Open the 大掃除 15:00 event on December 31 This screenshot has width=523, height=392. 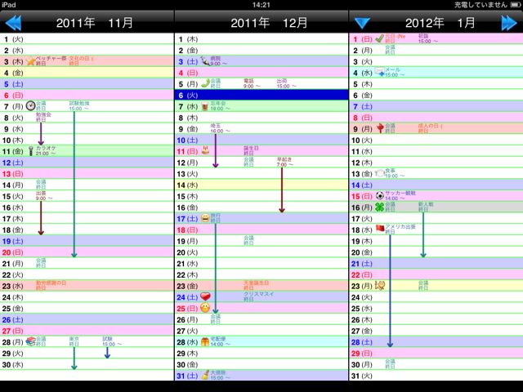tap(220, 375)
